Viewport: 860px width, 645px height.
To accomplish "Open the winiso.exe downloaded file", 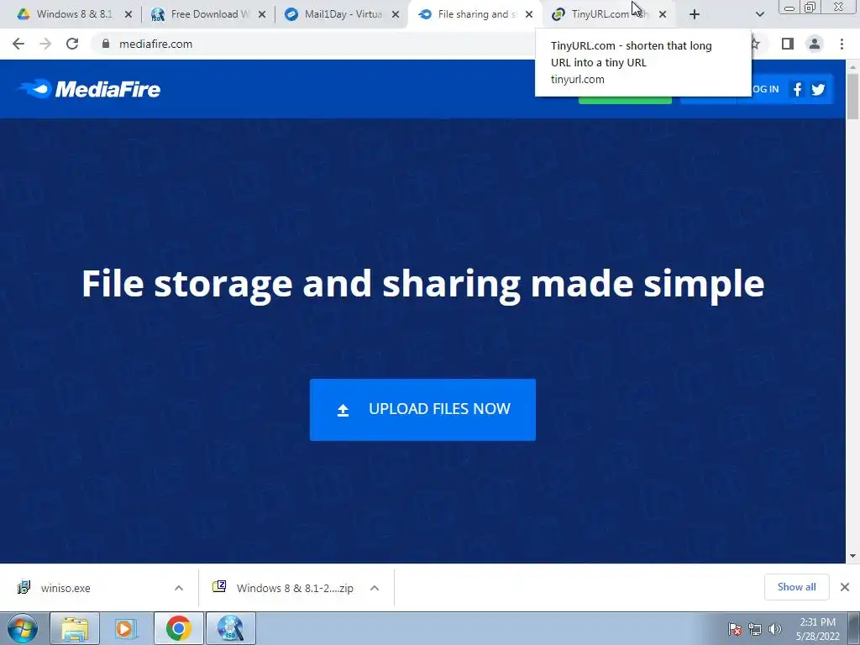I will (x=66, y=588).
